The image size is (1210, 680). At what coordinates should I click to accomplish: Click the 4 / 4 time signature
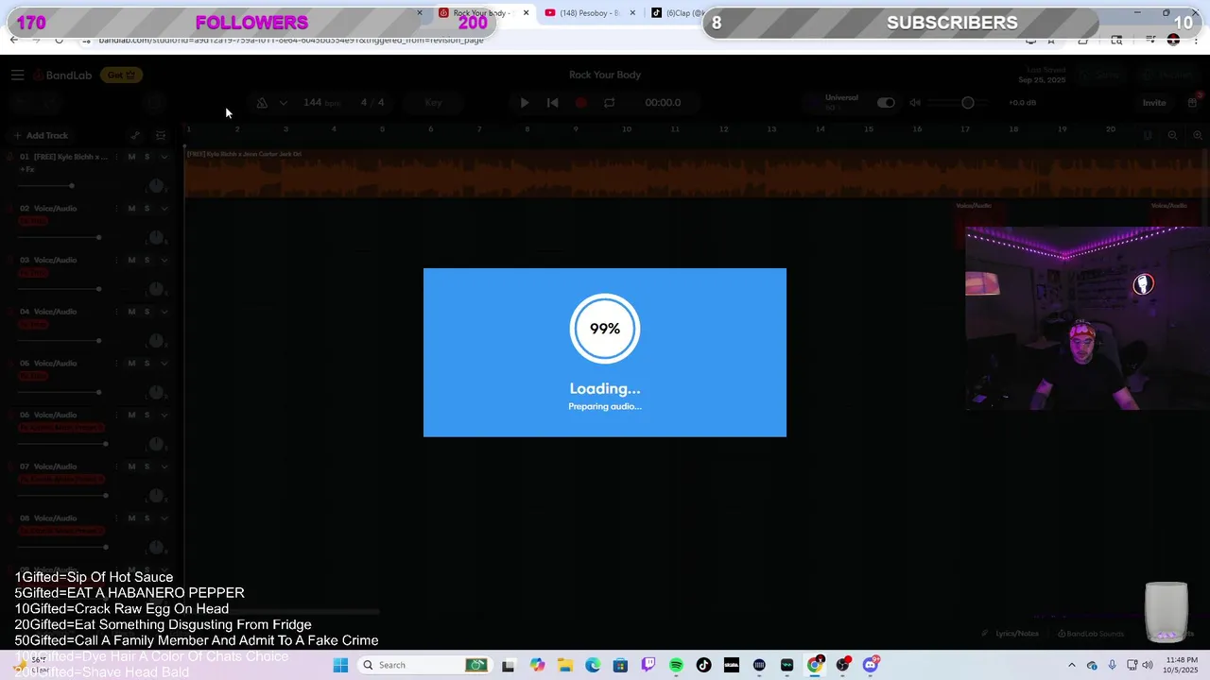point(372,102)
